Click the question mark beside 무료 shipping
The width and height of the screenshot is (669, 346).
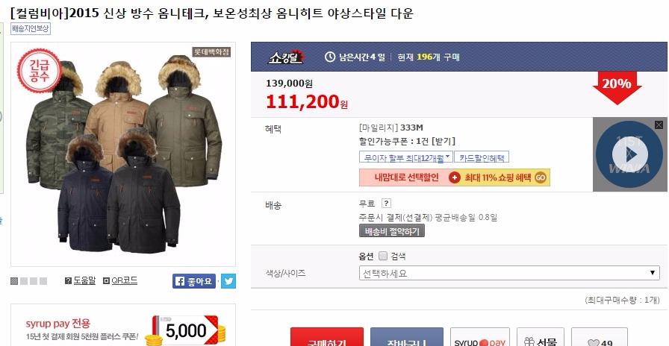(x=386, y=204)
